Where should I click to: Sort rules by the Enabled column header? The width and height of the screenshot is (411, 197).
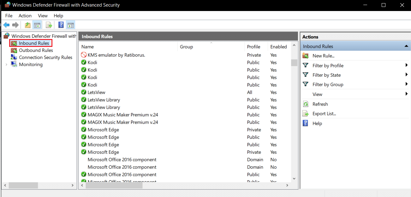279,47
